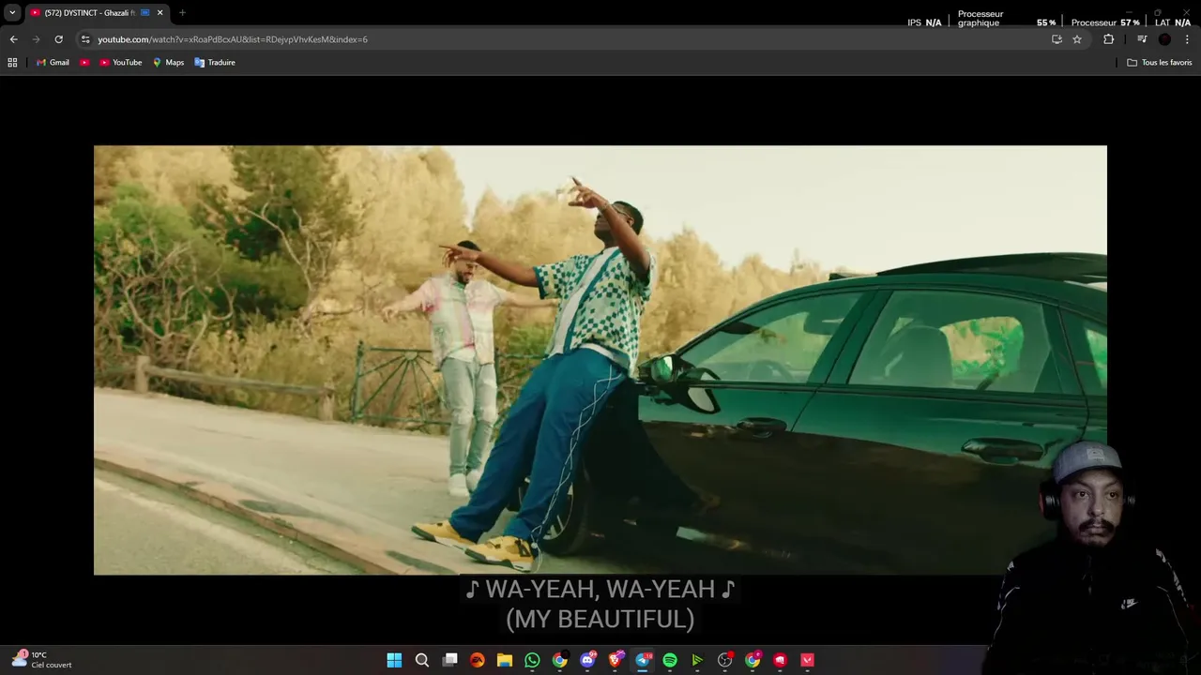Open the unlabeled YouTube icon bookmark

coord(84,63)
